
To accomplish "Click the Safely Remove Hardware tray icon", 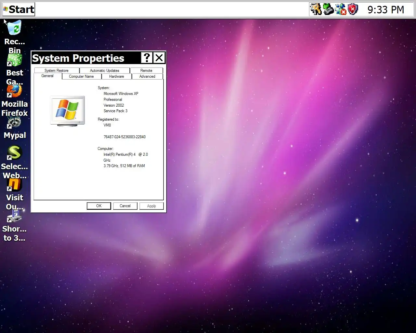I will [328, 9].
